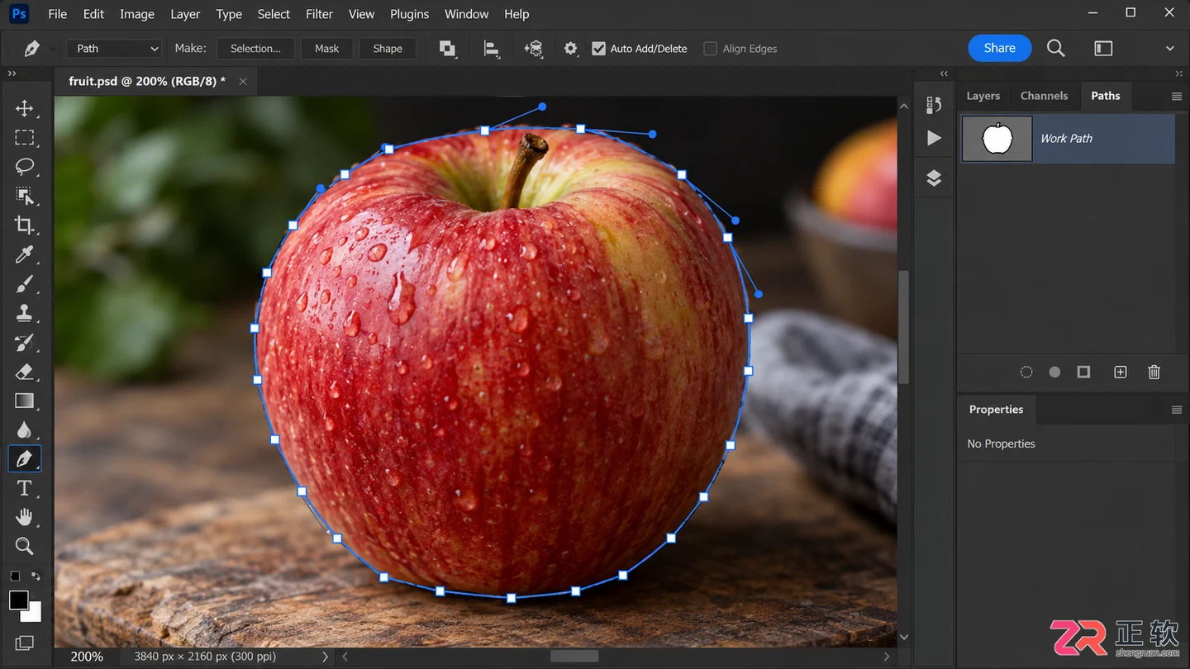Open the Filter menu
Viewport: 1190px width, 669px height.
coord(319,14)
